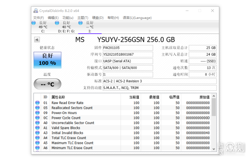Viewport: 248px width, 158px height.
Task: Minimize the CrystalDiskInfo window
Action: pos(187,11)
